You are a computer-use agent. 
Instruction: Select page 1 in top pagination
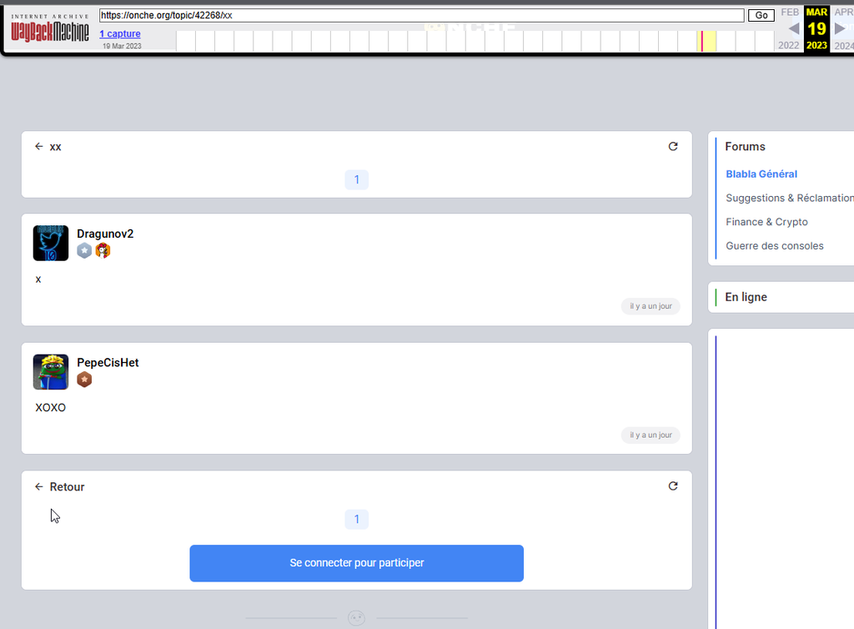pyautogui.click(x=357, y=179)
